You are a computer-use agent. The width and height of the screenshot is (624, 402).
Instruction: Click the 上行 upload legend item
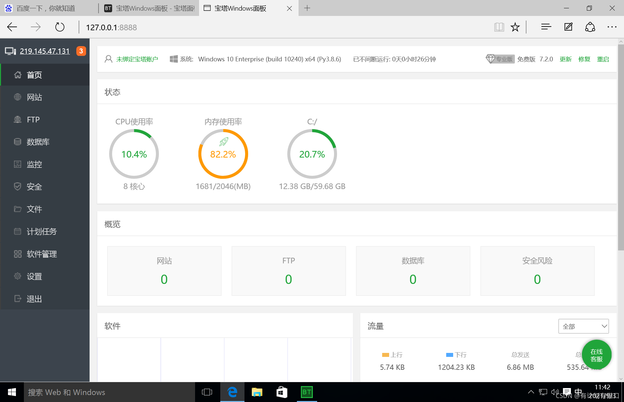pyautogui.click(x=392, y=355)
